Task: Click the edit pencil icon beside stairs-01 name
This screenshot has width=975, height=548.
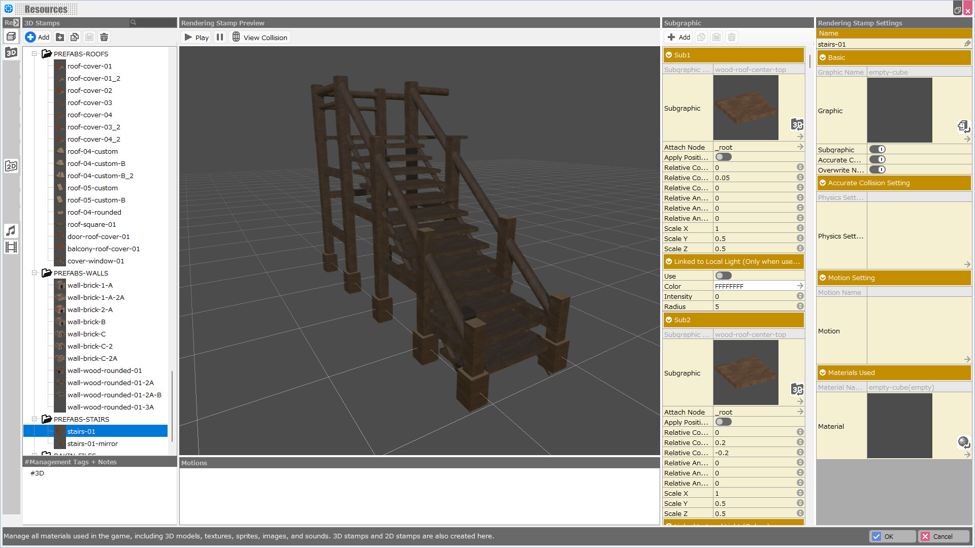Action: pyautogui.click(x=967, y=44)
